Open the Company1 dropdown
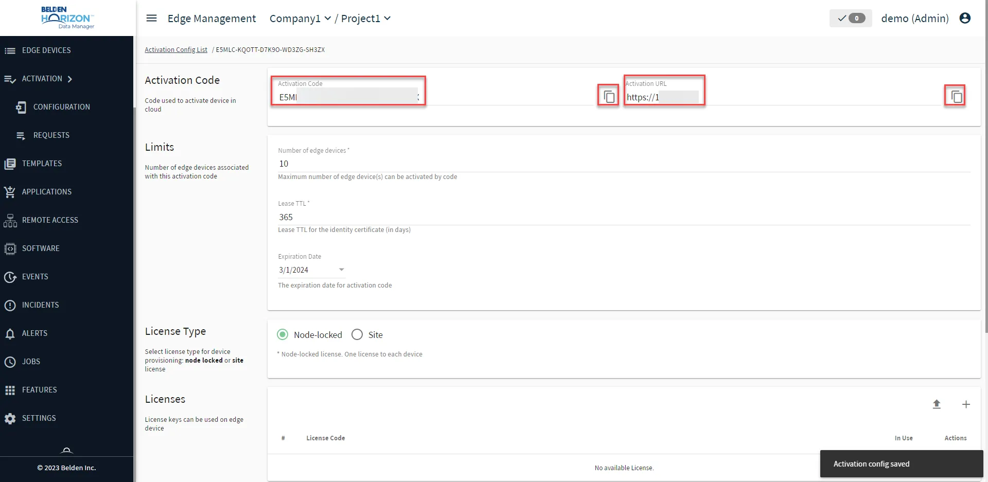This screenshot has height=482, width=988. point(301,19)
